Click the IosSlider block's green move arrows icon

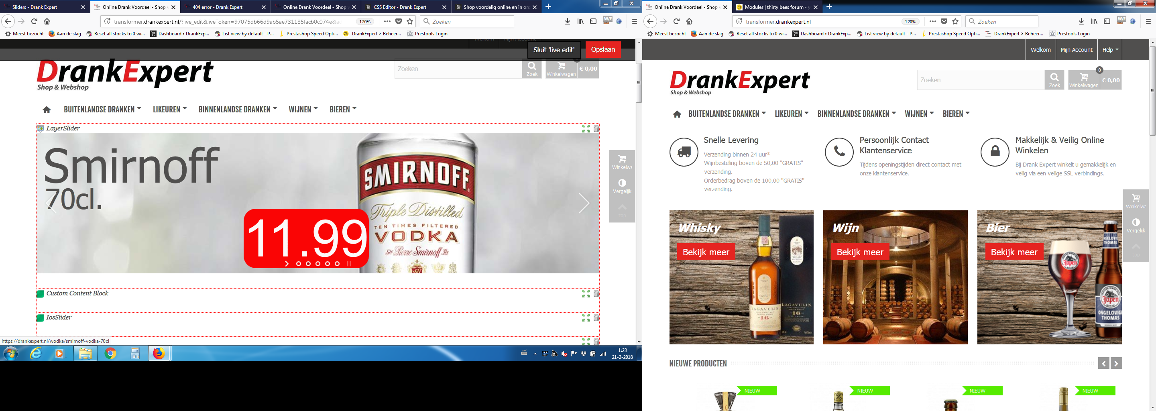586,317
